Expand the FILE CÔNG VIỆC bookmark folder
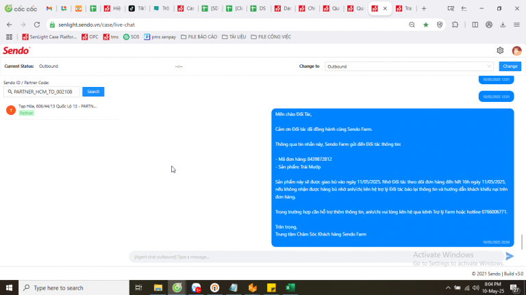The width and height of the screenshot is (526, 295). [x=271, y=37]
